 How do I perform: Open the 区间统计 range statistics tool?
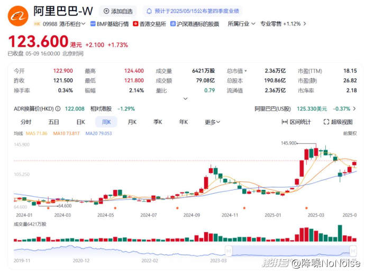[x=296, y=122]
